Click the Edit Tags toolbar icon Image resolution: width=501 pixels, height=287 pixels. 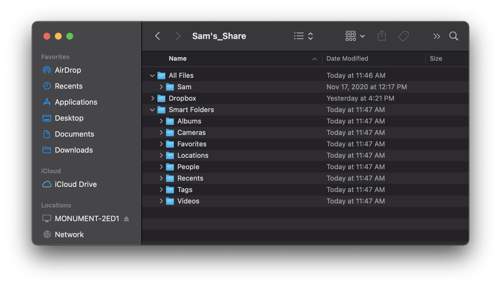(x=404, y=36)
